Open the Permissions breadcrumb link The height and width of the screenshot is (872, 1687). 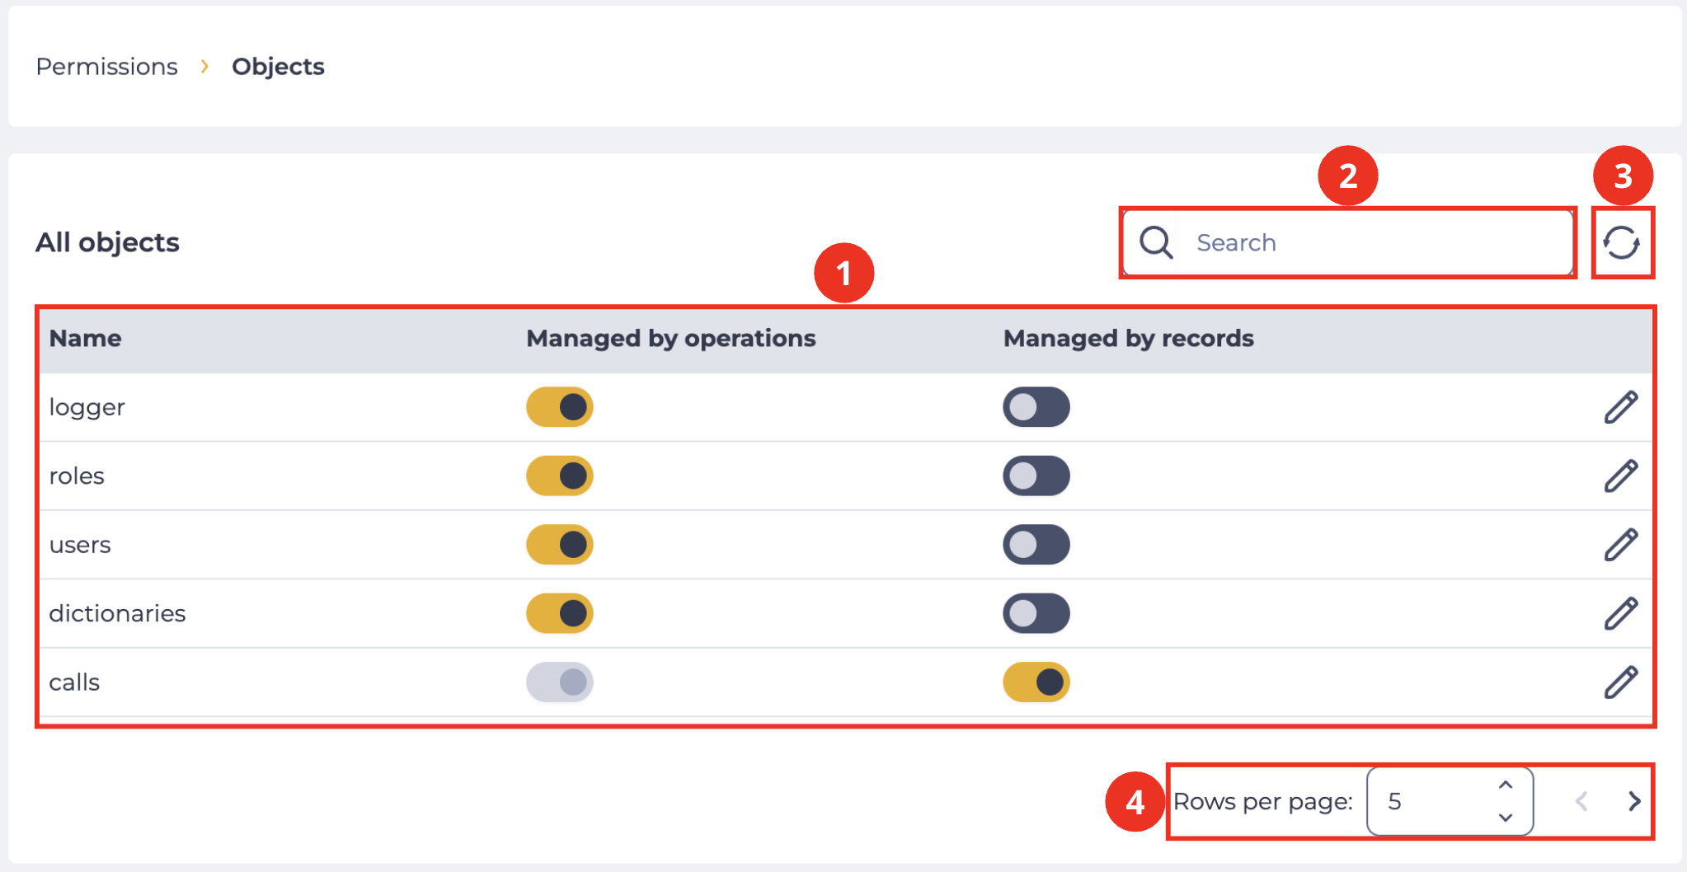[106, 67]
